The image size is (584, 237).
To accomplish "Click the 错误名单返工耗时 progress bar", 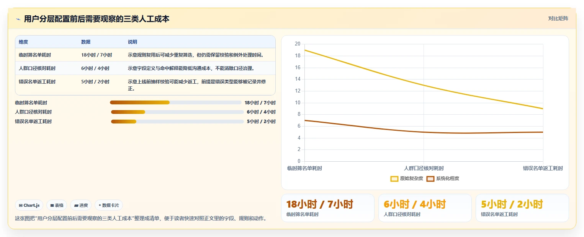I will click(x=177, y=122).
